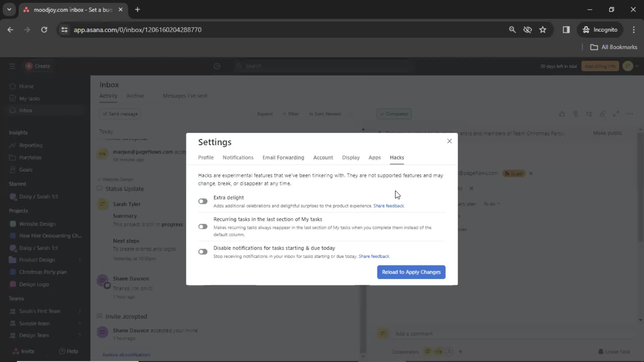Close the moodjoy.com inbox tab
This screenshot has width=644, height=362.
[x=120, y=9]
